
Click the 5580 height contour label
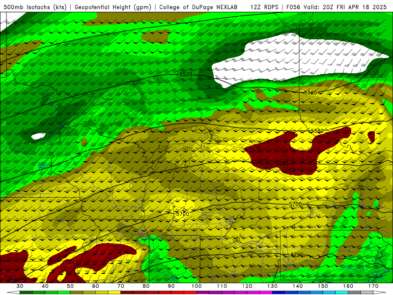tap(317, 131)
